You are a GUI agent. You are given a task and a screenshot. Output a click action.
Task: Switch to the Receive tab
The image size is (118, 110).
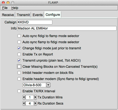coord(8,15)
